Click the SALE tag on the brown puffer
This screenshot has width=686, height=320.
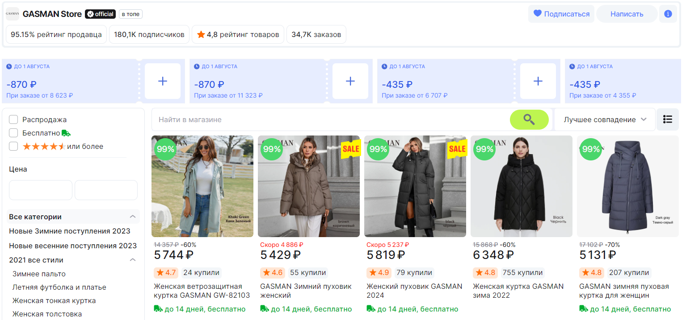(351, 149)
